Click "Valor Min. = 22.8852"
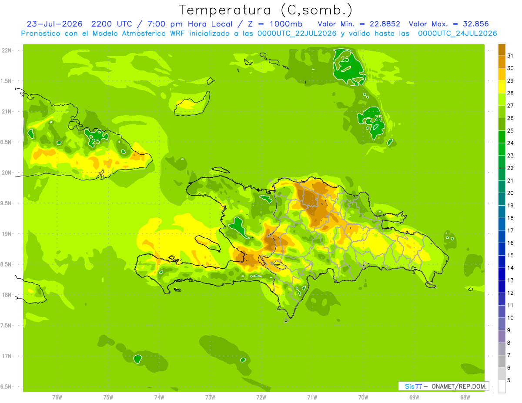The height and width of the screenshot is (403, 522). [359, 24]
